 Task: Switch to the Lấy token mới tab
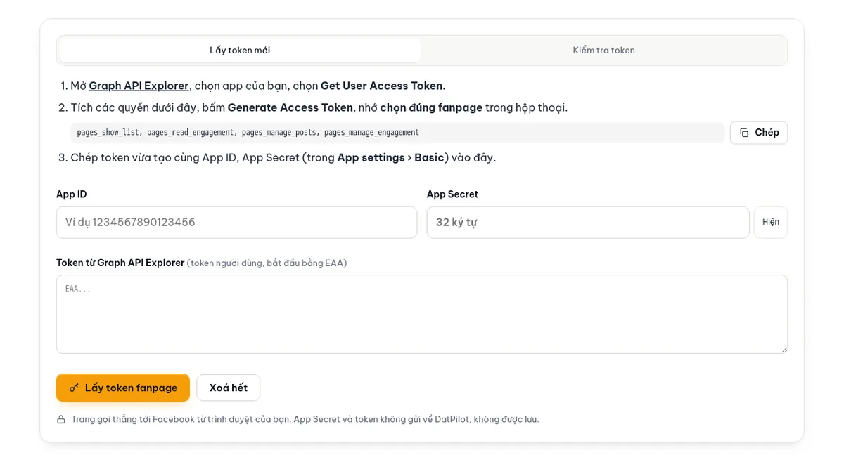point(240,51)
